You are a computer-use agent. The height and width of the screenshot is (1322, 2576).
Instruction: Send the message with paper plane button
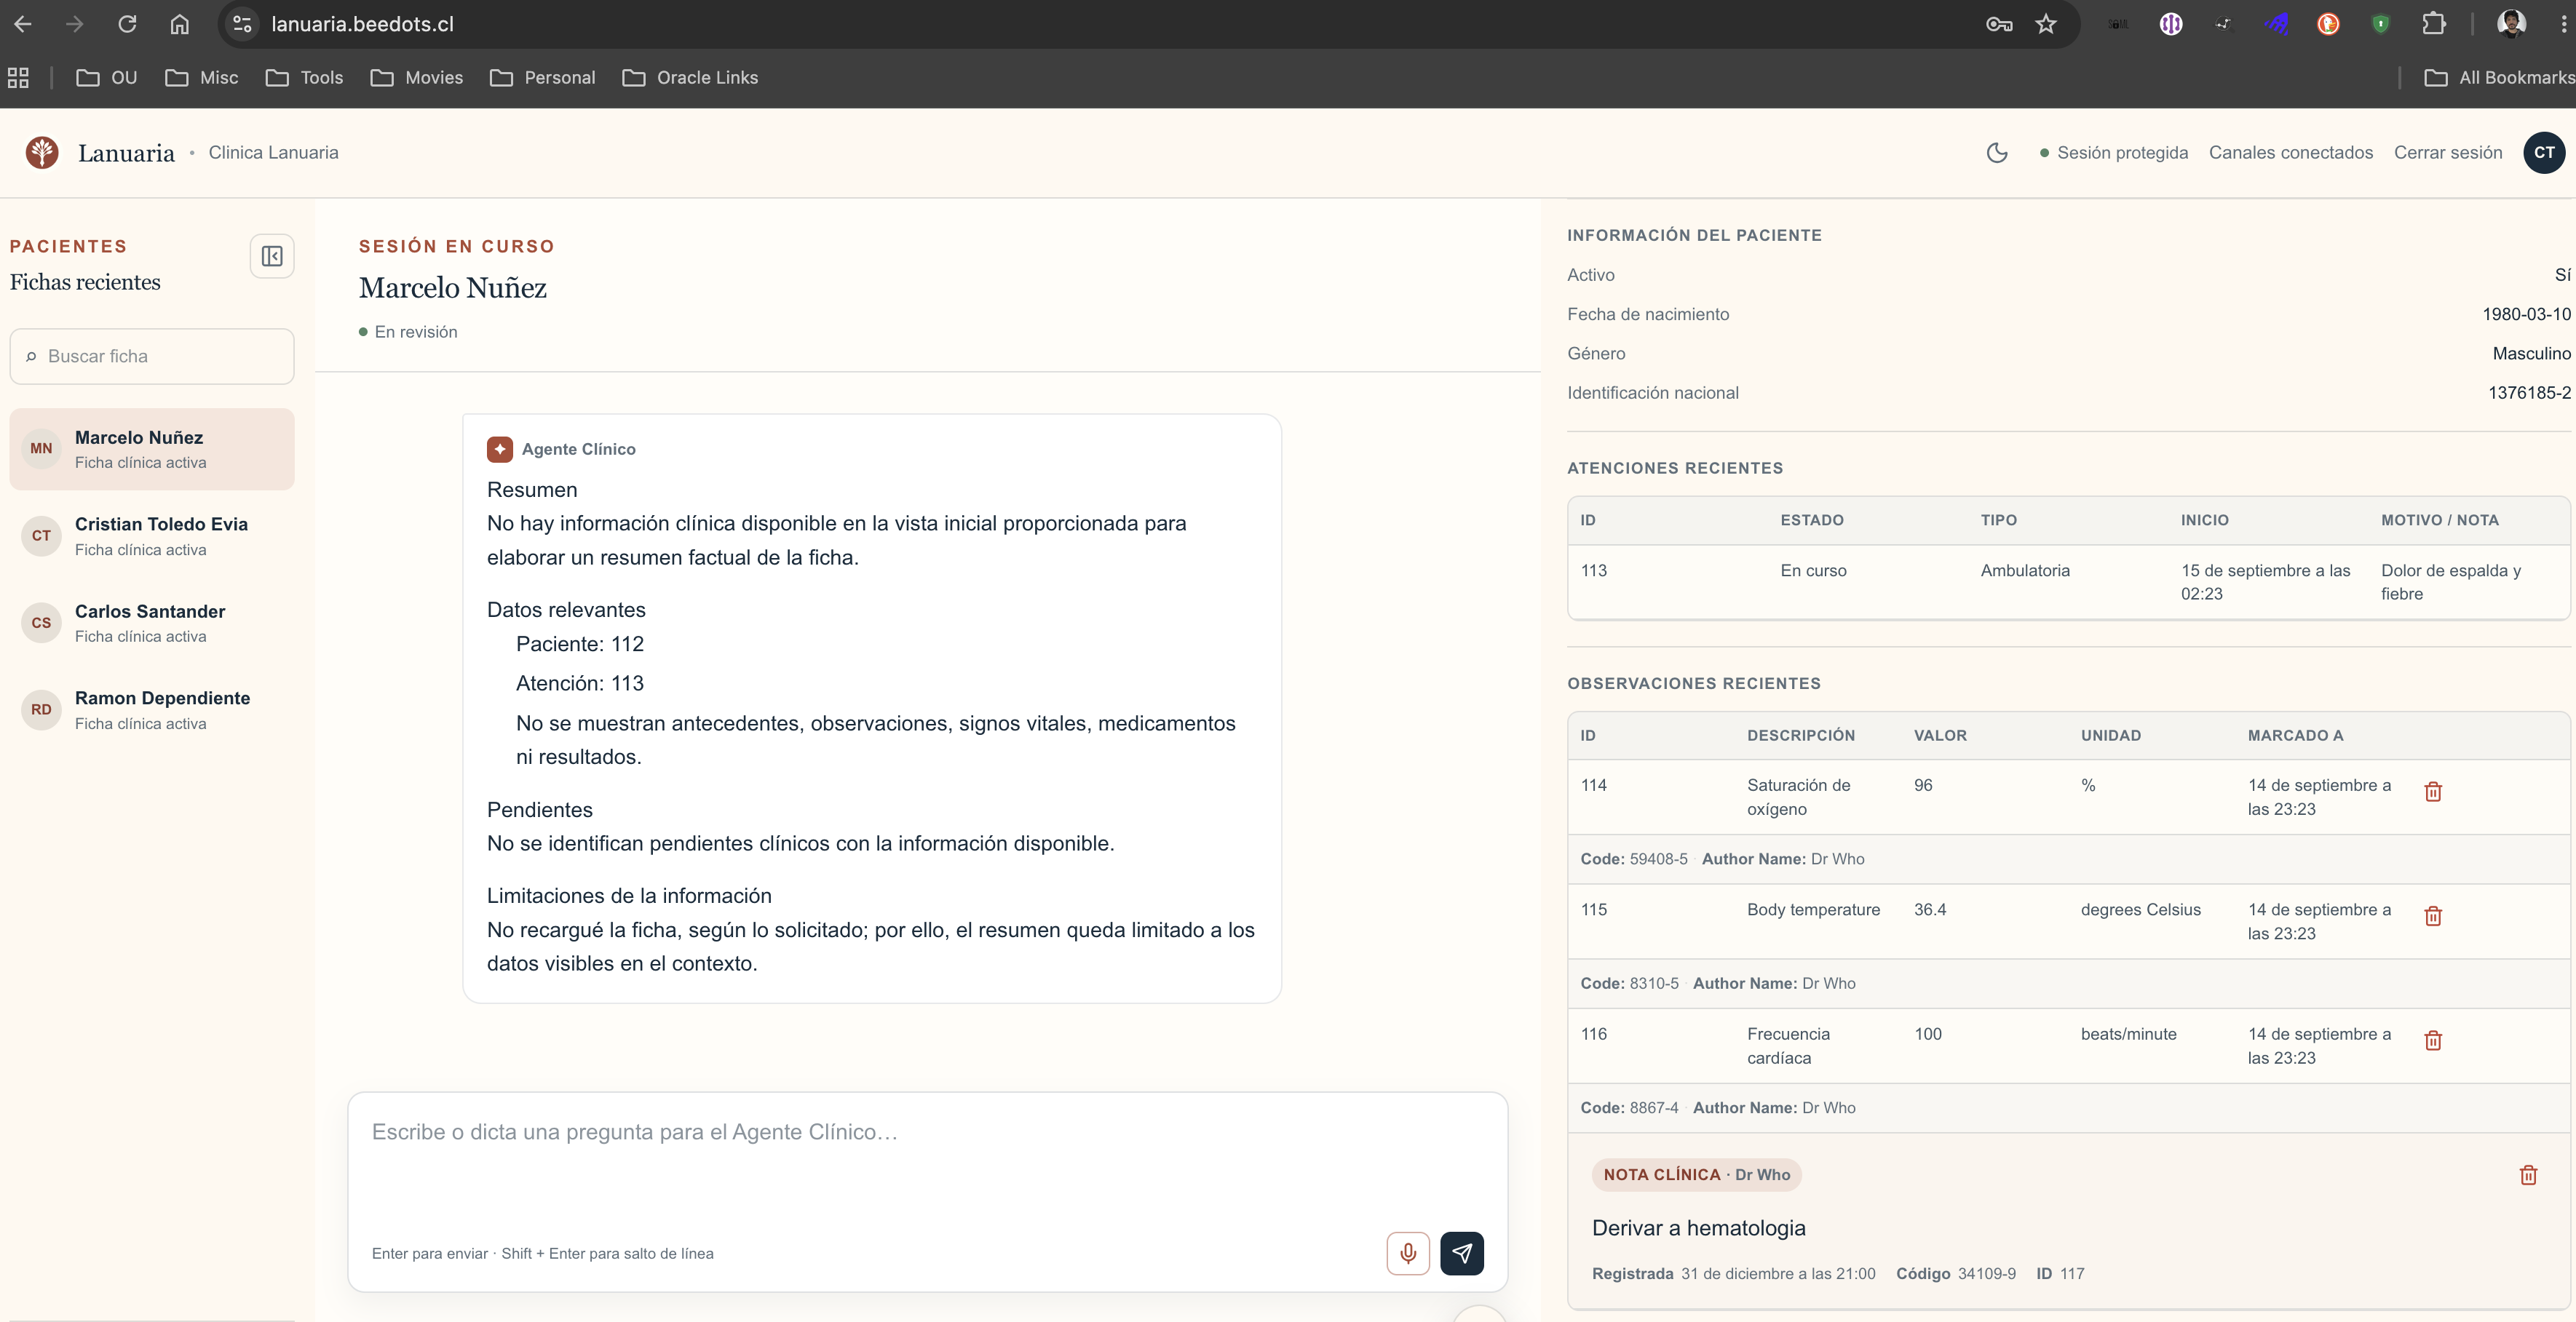pos(1462,1253)
